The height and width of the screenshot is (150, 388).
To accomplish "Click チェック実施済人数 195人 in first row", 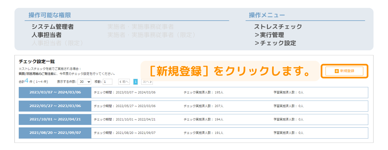I will 203,93.
